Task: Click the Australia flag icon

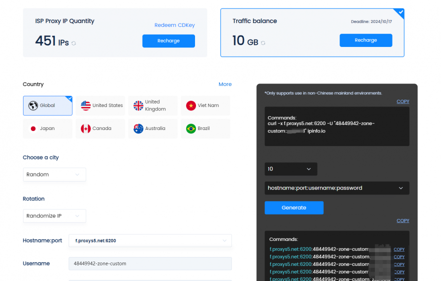Action: (x=138, y=129)
